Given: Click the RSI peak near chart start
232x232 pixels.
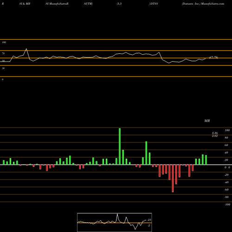Looking at the screenshot, I should click(x=26, y=49).
